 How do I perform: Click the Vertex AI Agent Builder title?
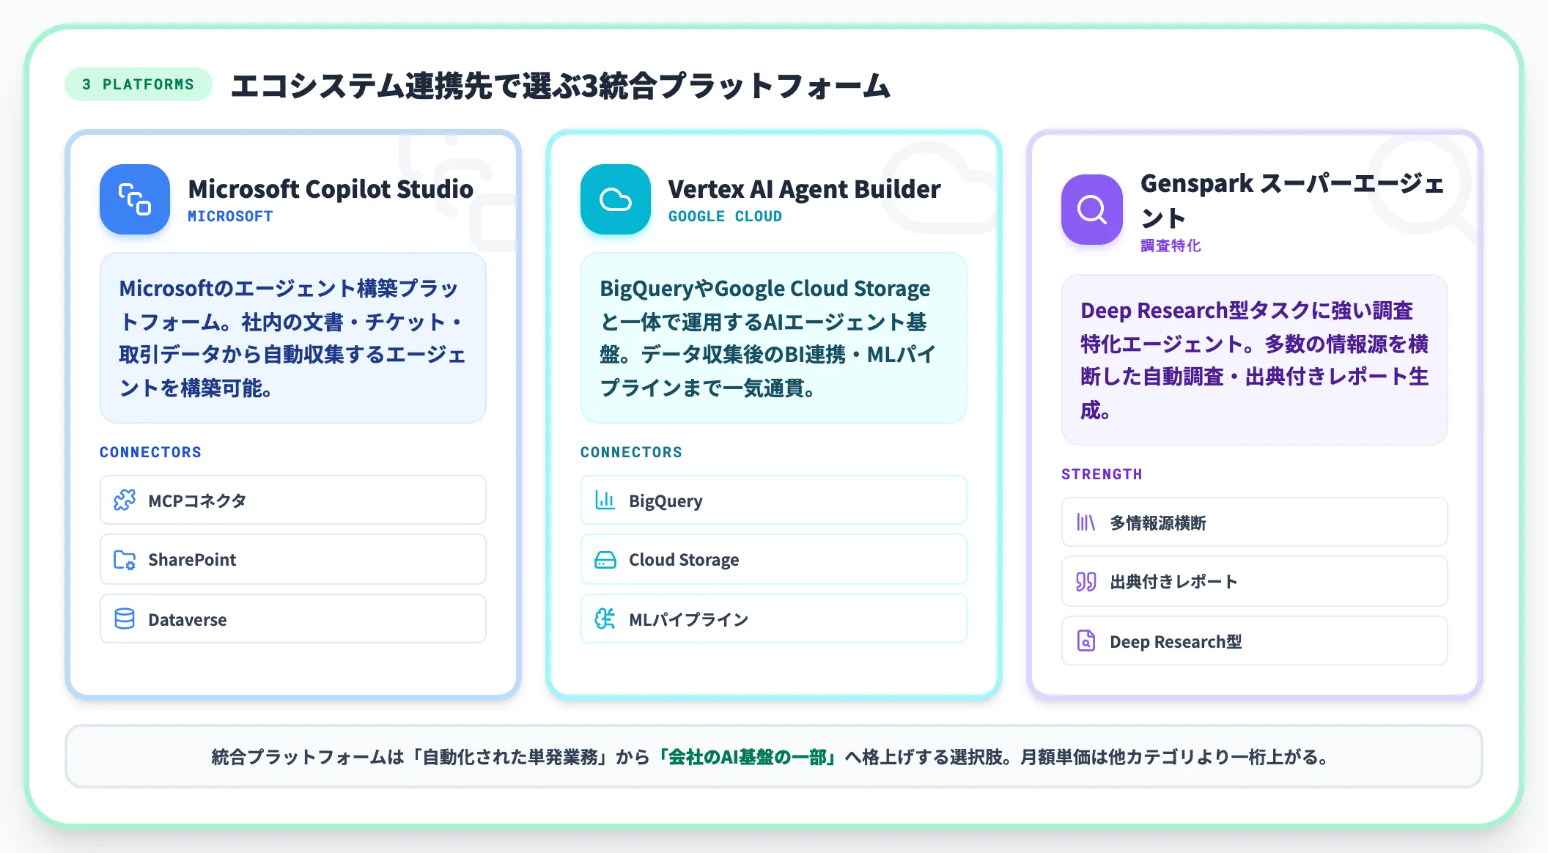[804, 189]
